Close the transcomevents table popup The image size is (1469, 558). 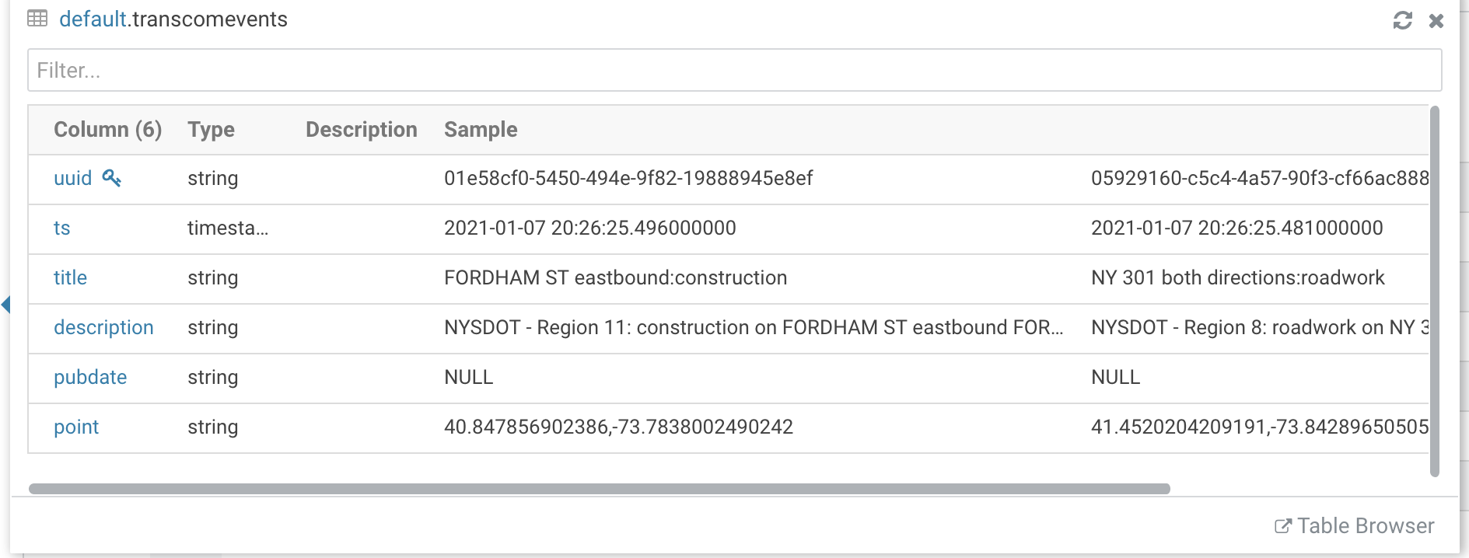tap(1436, 21)
